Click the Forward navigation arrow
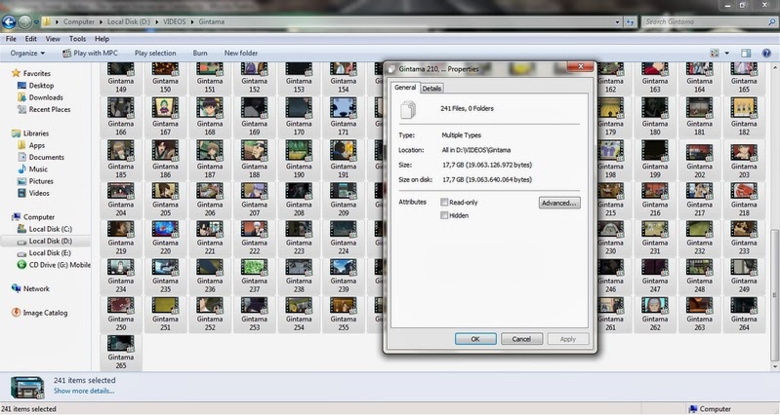 (x=24, y=21)
